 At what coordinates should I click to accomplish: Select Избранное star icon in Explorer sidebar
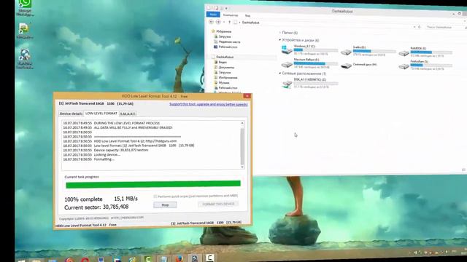tap(213, 31)
